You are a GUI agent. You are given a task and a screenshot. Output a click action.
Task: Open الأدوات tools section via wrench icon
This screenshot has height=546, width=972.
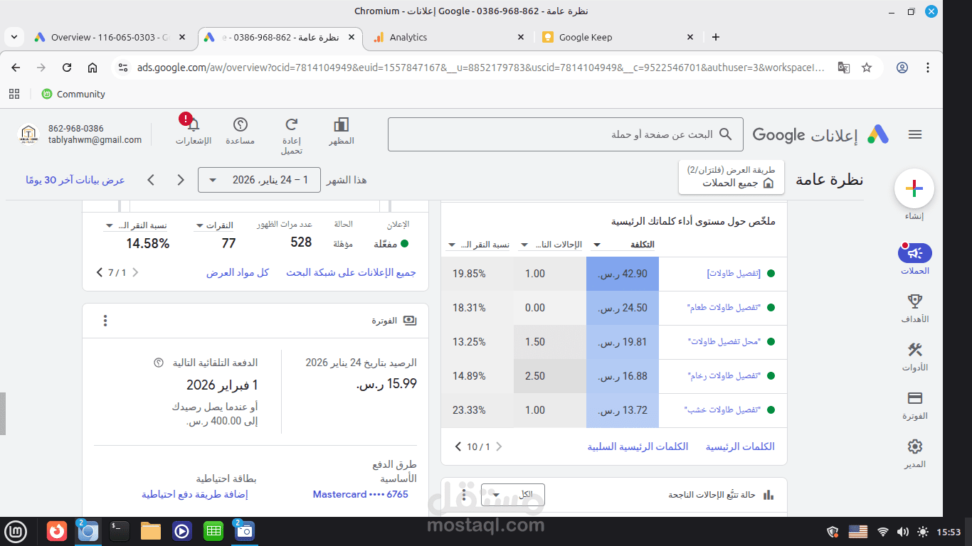914,350
